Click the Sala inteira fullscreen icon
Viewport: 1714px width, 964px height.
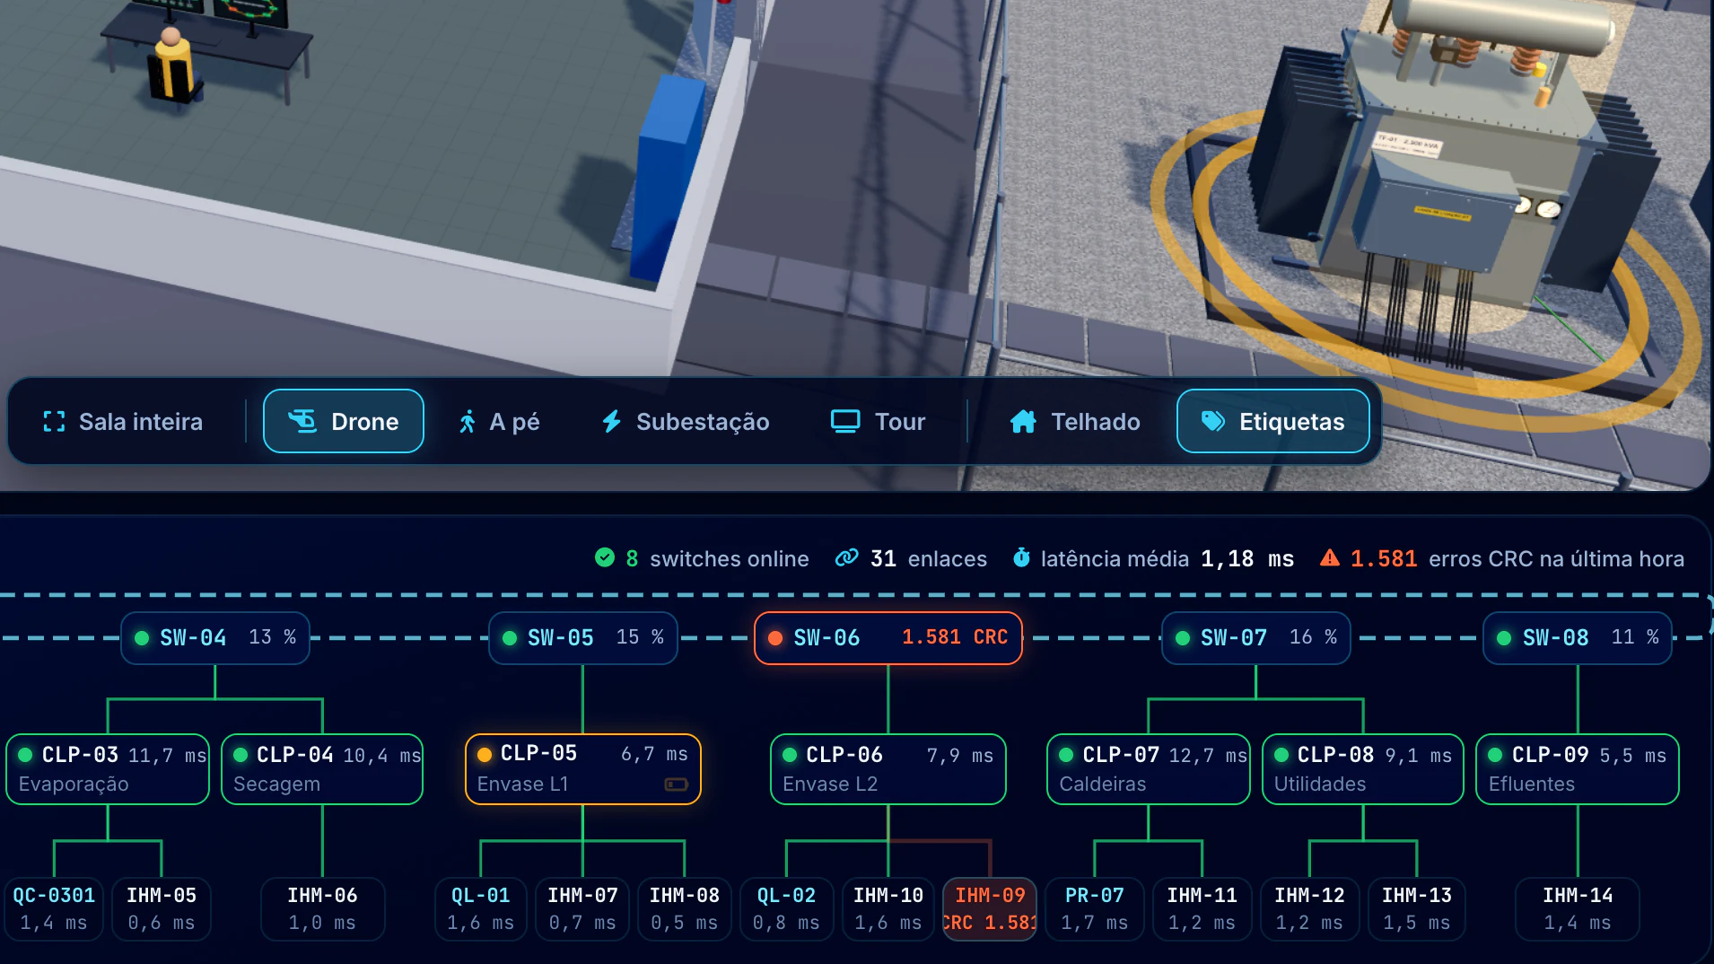[x=54, y=422]
